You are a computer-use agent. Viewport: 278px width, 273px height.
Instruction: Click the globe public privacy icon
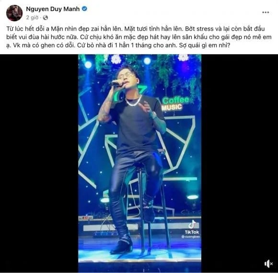click(46, 18)
